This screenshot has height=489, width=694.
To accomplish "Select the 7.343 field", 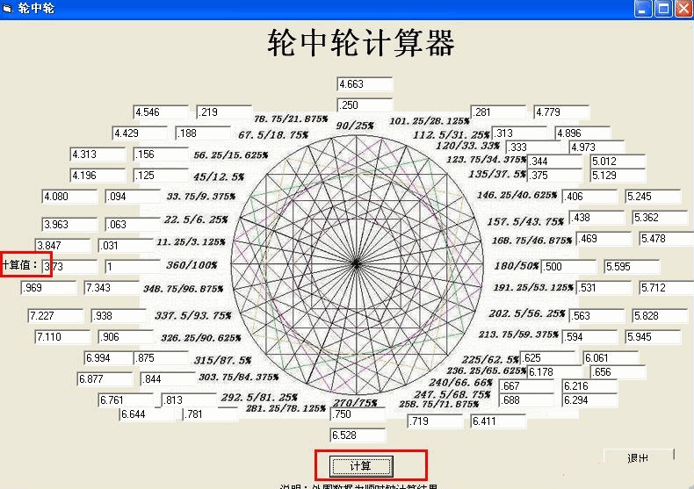I will [112, 288].
